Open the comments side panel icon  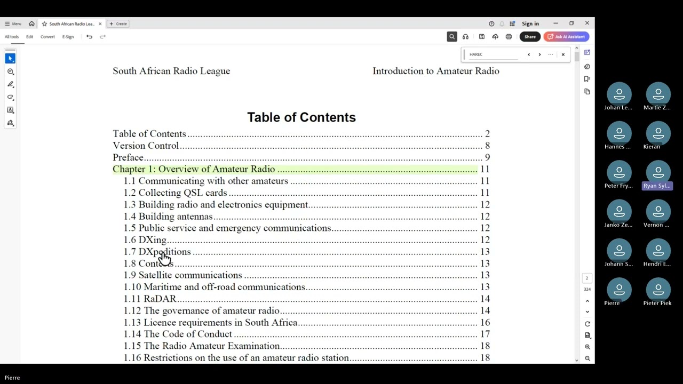click(x=587, y=67)
